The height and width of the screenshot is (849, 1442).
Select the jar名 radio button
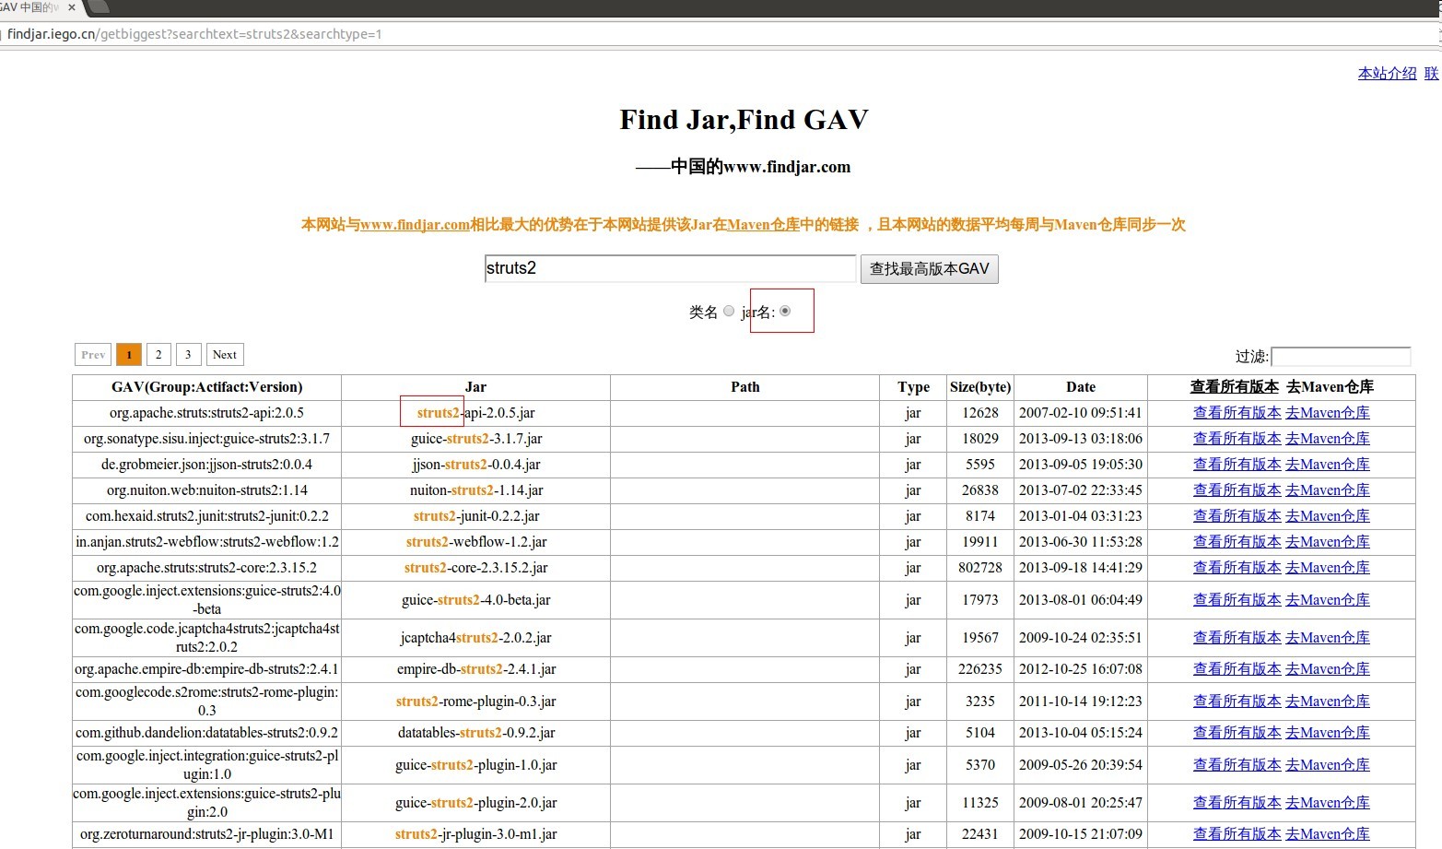[784, 311]
